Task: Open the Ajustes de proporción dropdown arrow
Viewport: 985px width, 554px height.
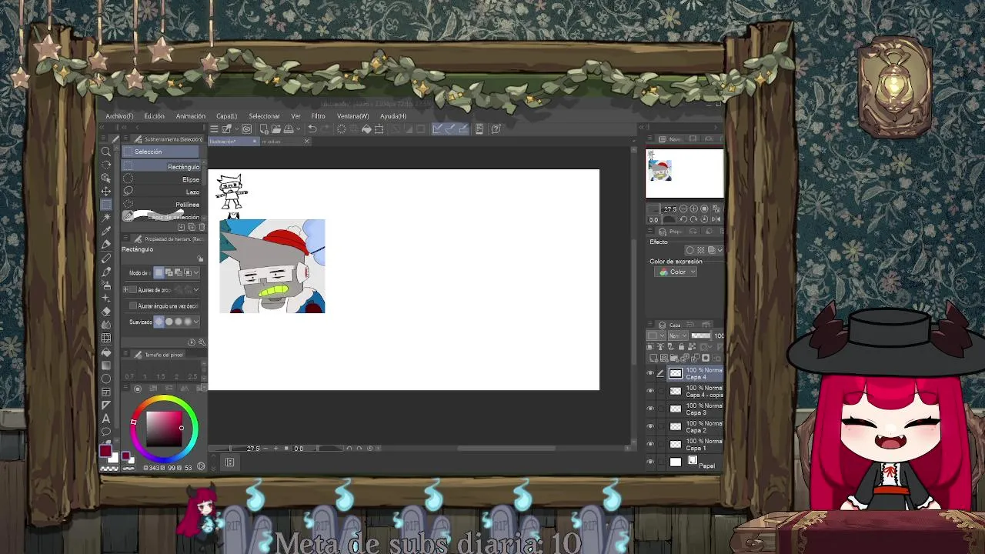Action: point(196,289)
